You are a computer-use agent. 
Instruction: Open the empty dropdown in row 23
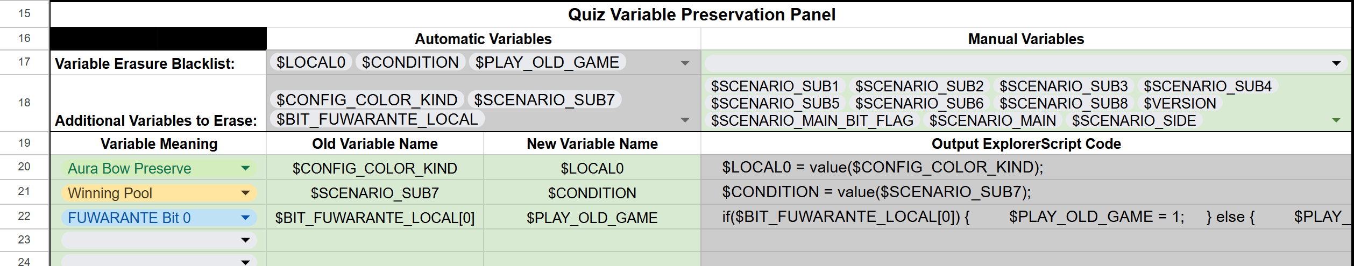(x=245, y=240)
